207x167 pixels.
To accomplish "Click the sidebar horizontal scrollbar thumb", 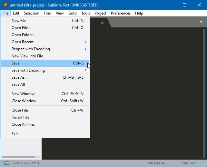I will (x=18, y=157).
